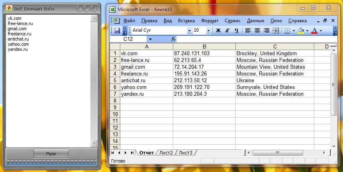Open the Формат menu
Screen dimensions: 343x172
coord(210,21)
